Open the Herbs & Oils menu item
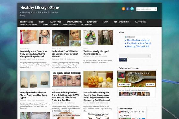179x119 pixels. [87, 24]
